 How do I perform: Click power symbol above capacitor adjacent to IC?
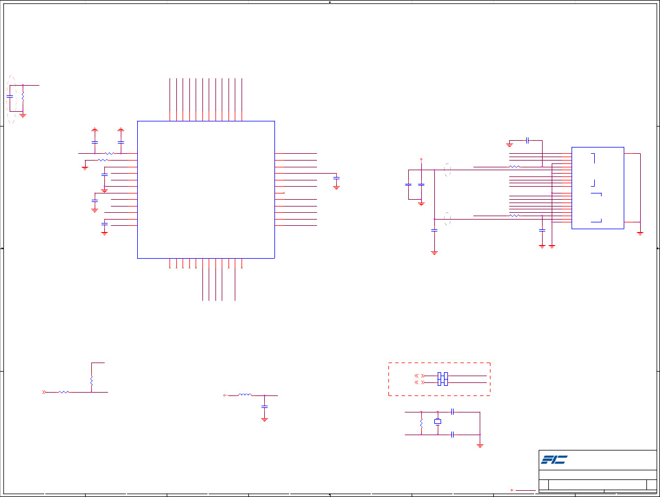point(121,129)
